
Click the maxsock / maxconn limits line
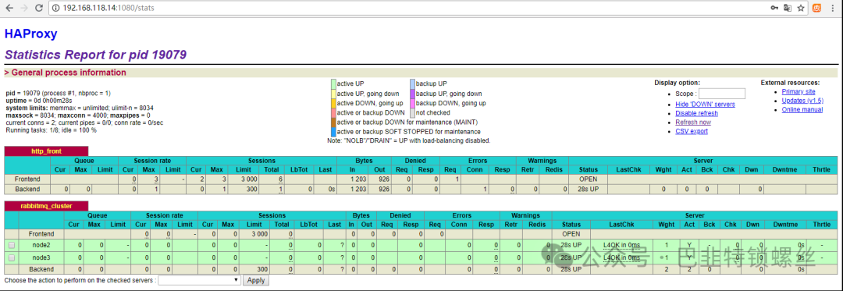78,115
